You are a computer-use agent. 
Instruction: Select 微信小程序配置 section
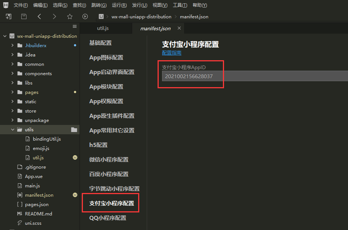coord(109,160)
